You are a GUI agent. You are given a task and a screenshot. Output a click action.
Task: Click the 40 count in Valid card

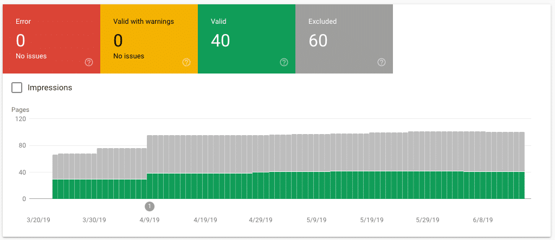click(221, 41)
